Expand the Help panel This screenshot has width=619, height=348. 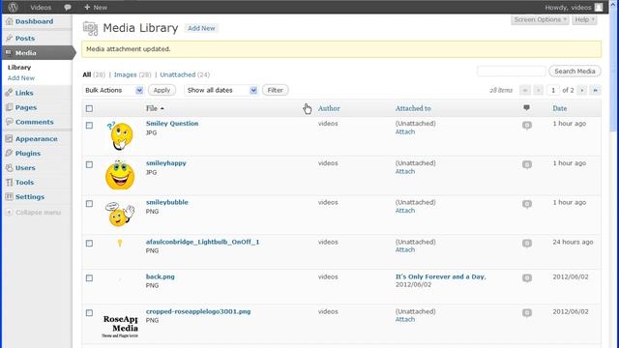(x=584, y=19)
